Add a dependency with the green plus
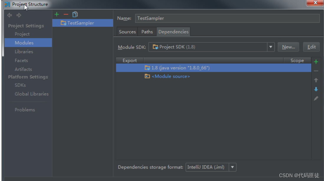The width and height of the screenshot is (324, 181). [316, 62]
